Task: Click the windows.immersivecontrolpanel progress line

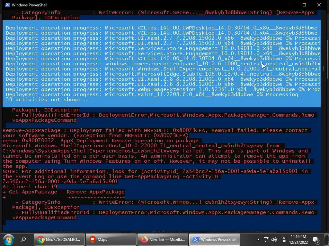Action: tap(163, 64)
